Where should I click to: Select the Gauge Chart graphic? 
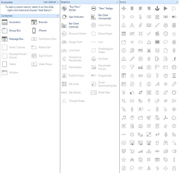72,42
